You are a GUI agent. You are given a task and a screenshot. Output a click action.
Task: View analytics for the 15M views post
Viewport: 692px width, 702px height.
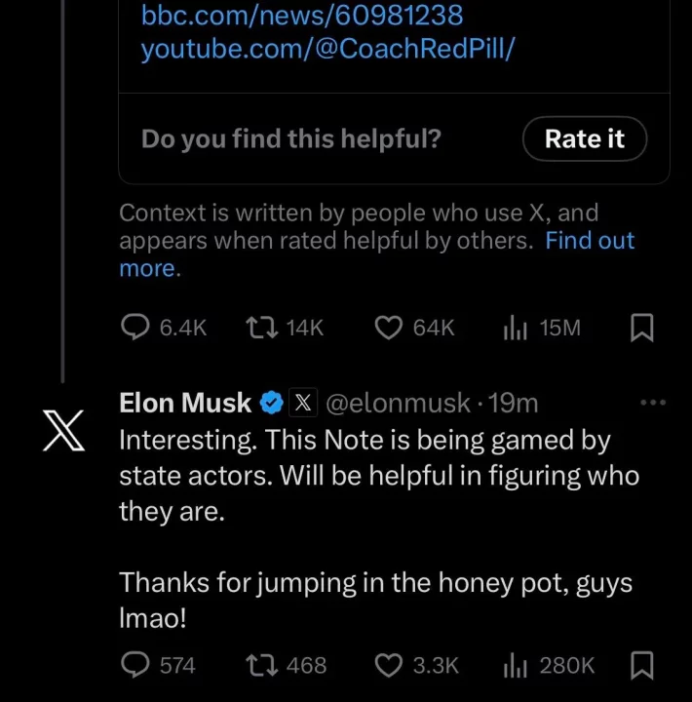pyautogui.click(x=516, y=329)
